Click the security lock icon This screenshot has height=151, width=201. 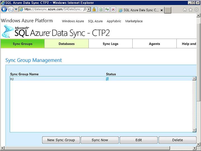94,10
